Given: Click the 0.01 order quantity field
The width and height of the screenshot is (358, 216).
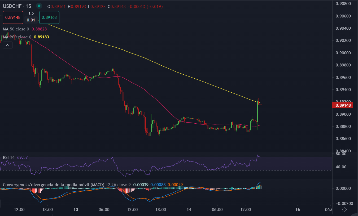Looking at the screenshot, I should pos(31,20).
